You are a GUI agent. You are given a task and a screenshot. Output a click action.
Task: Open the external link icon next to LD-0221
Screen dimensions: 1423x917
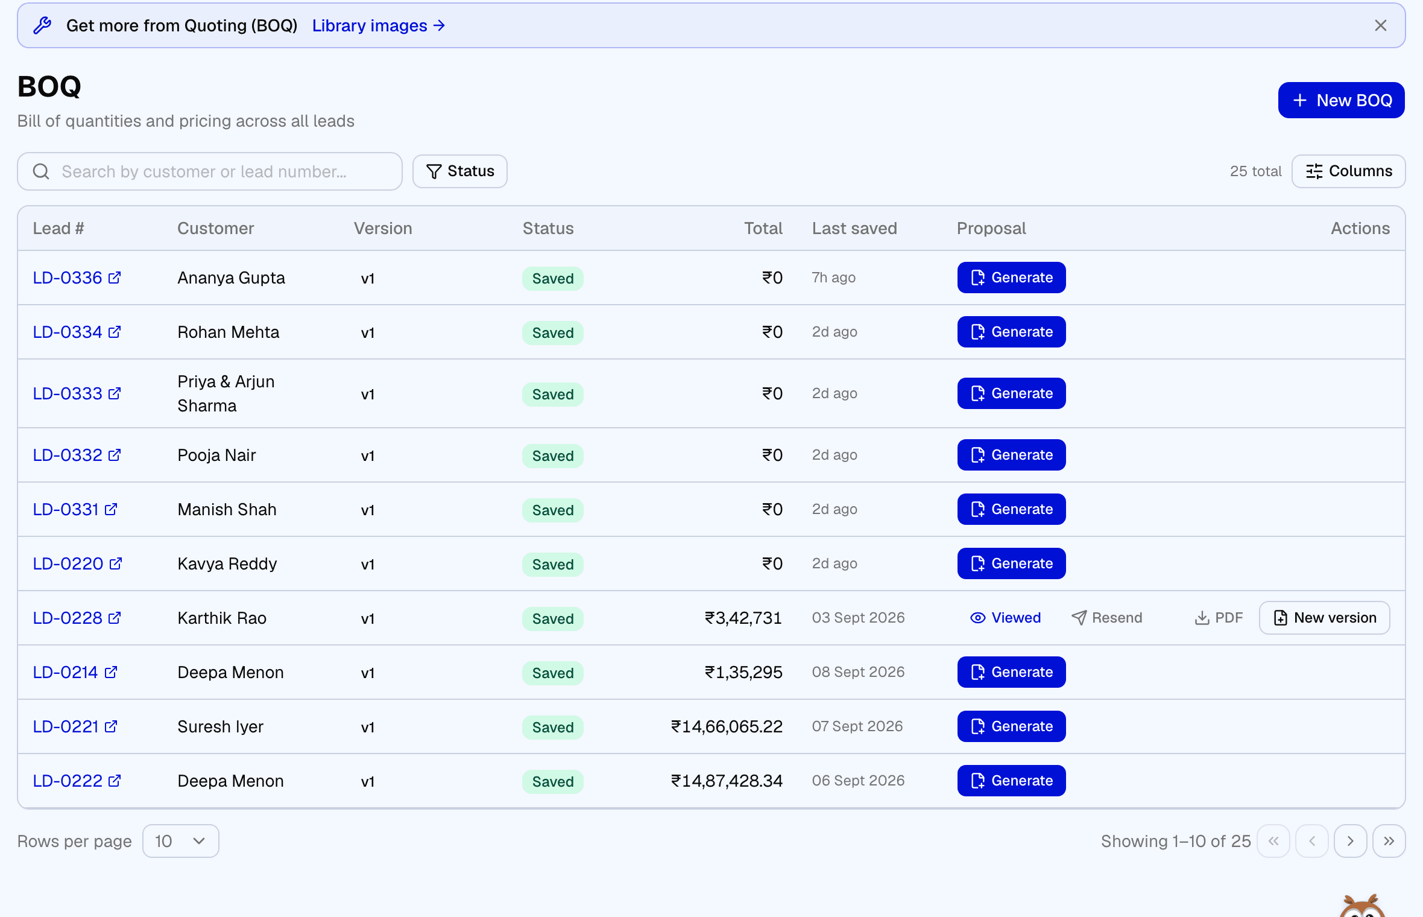[x=111, y=726]
